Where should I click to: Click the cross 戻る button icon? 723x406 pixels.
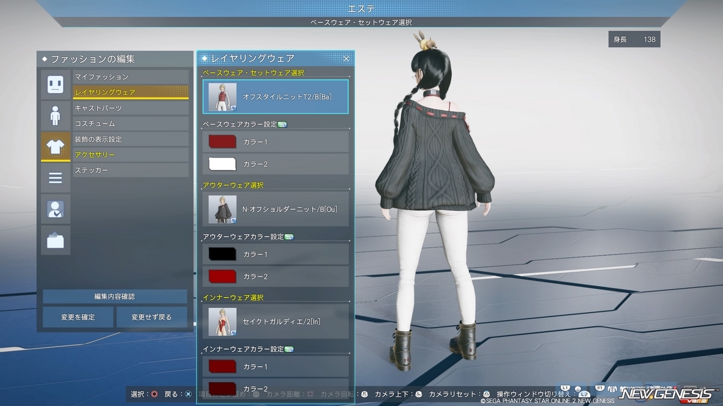coord(188,395)
